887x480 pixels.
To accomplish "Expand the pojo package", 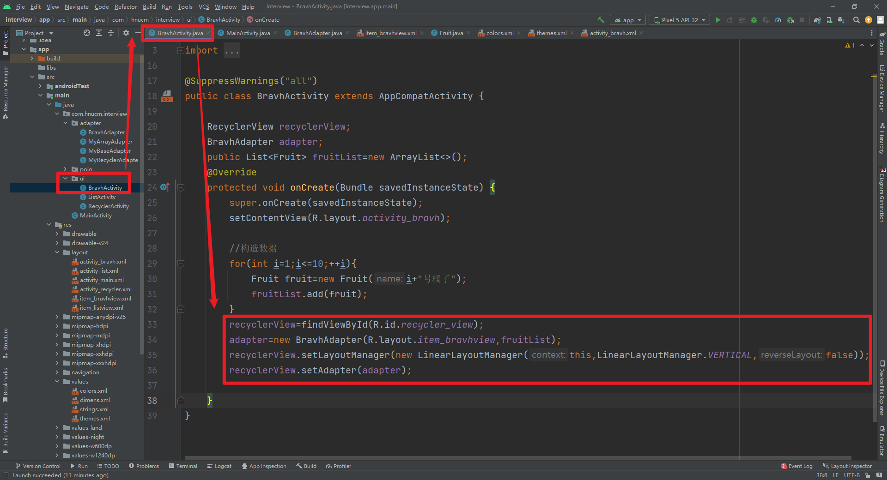I will pyautogui.click(x=65, y=169).
